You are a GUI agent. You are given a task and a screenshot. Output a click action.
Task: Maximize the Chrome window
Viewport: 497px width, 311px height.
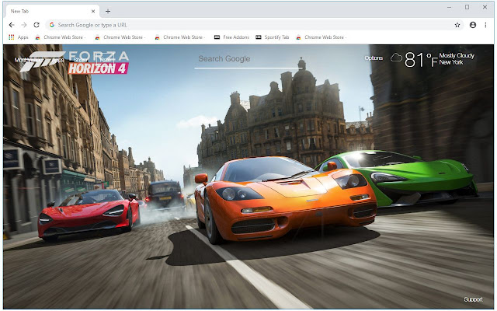point(467,7)
